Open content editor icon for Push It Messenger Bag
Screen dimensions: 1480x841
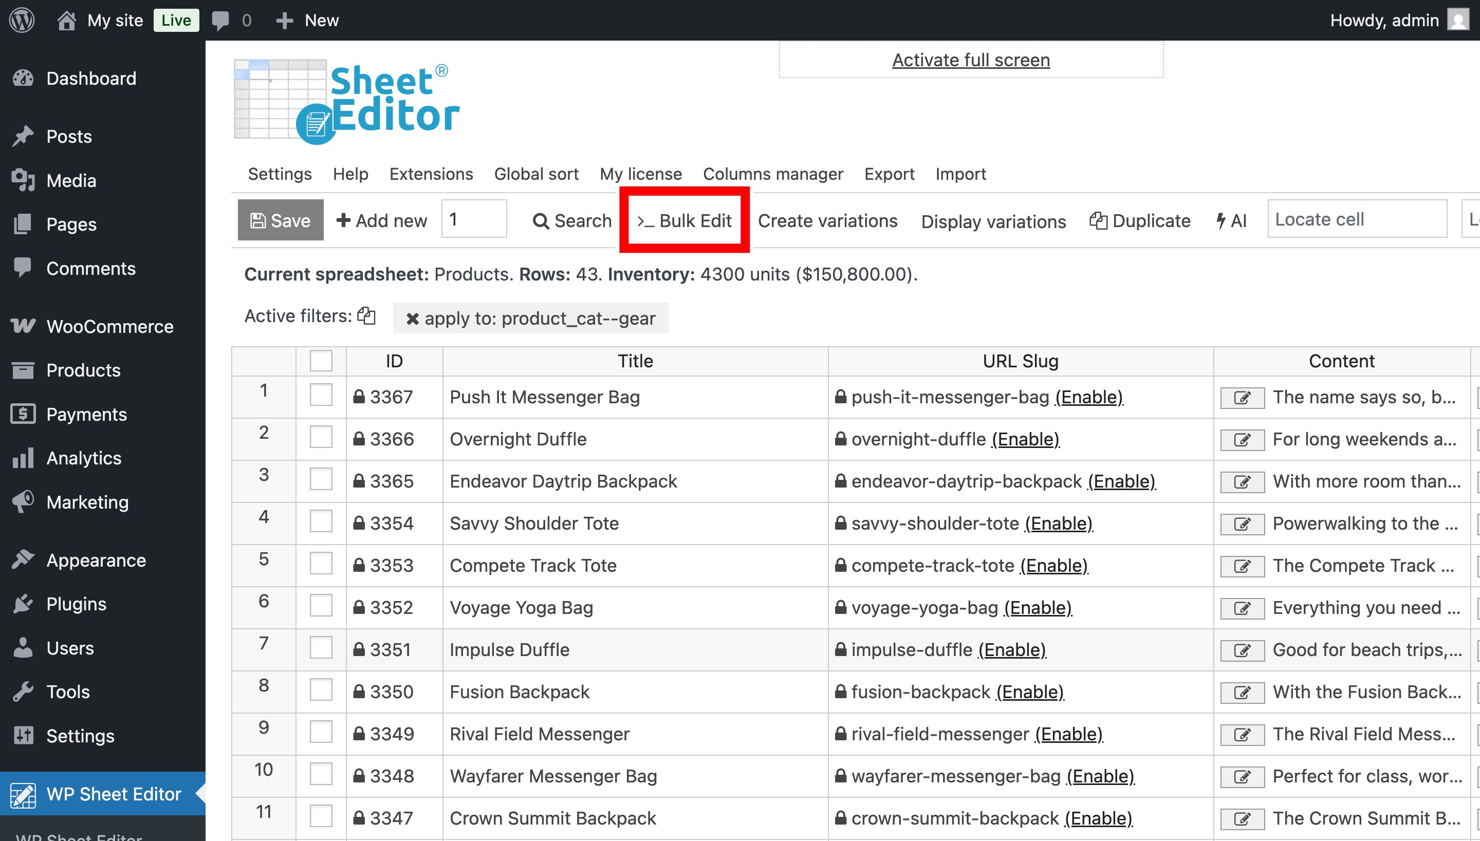[1242, 398]
